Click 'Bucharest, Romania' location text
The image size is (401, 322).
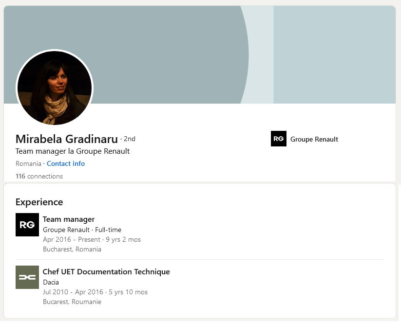click(x=72, y=249)
